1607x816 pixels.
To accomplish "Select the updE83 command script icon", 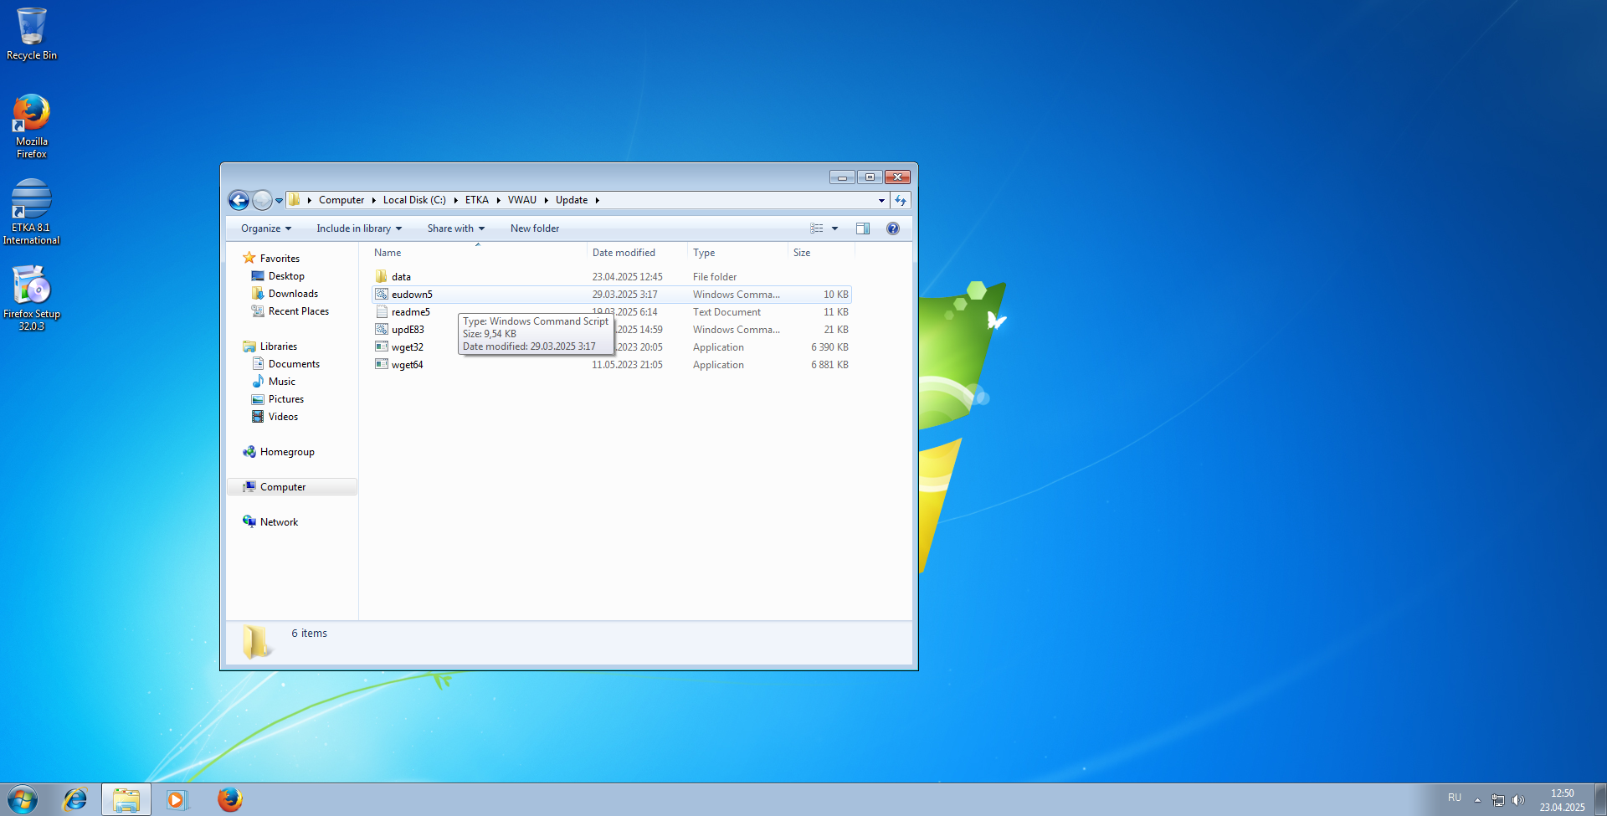I will click(x=382, y=330).
